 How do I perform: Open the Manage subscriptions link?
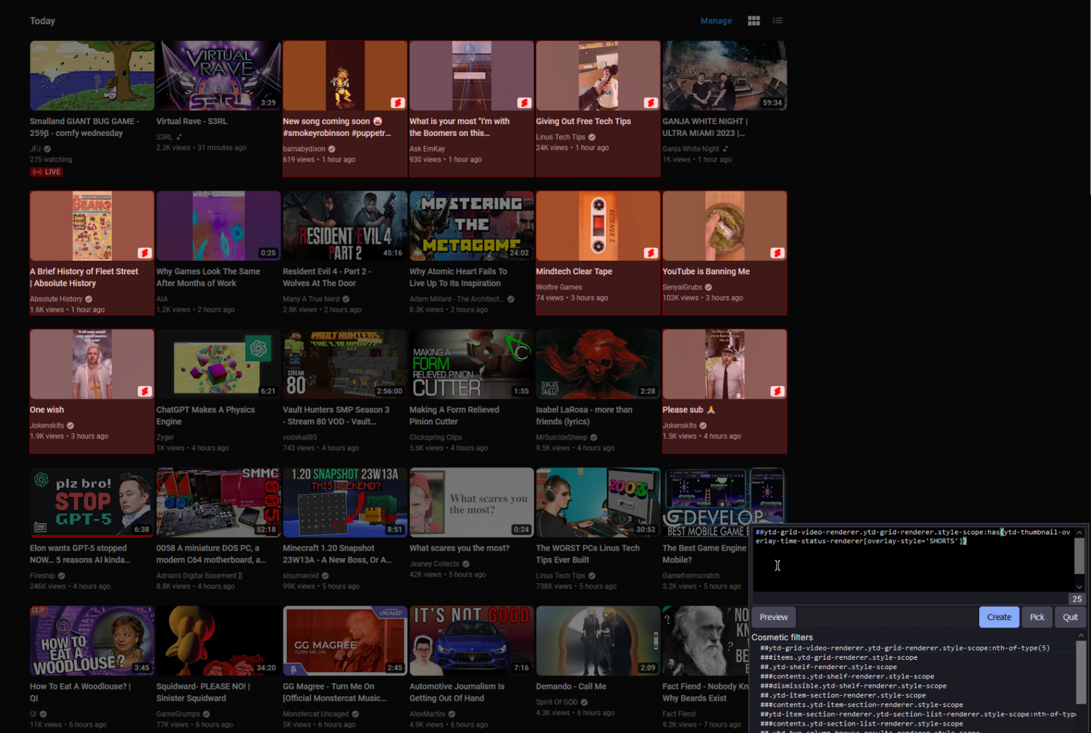(716, 20)
